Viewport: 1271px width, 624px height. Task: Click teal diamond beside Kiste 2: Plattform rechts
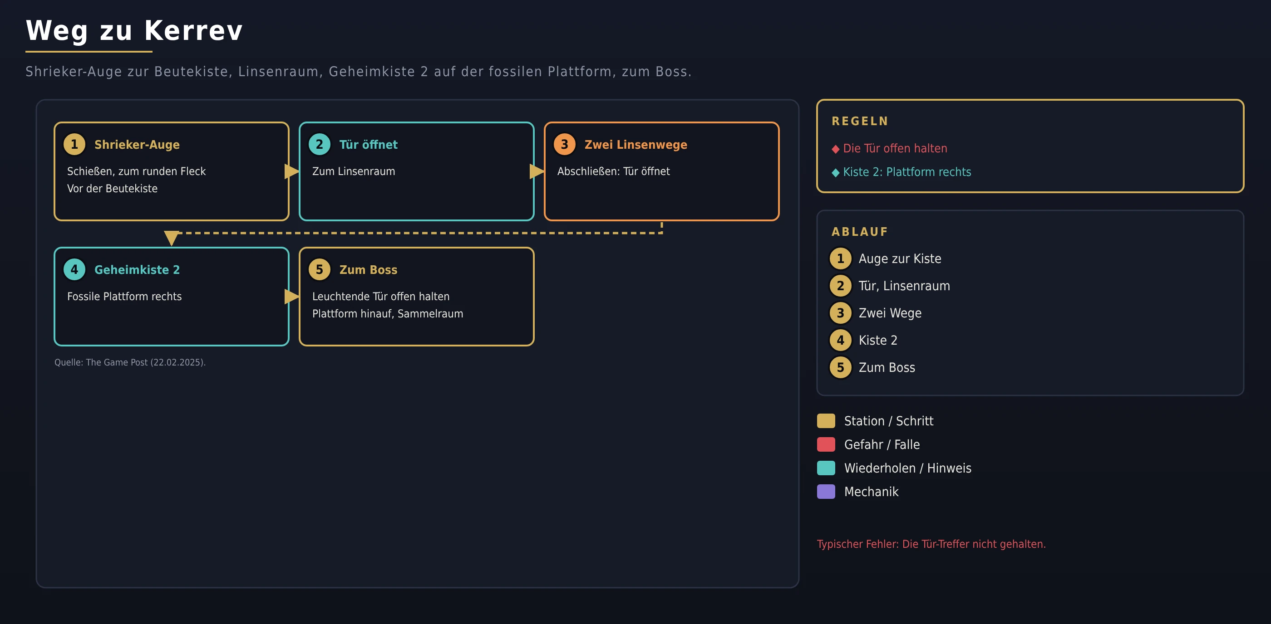(x=835, y=172)
